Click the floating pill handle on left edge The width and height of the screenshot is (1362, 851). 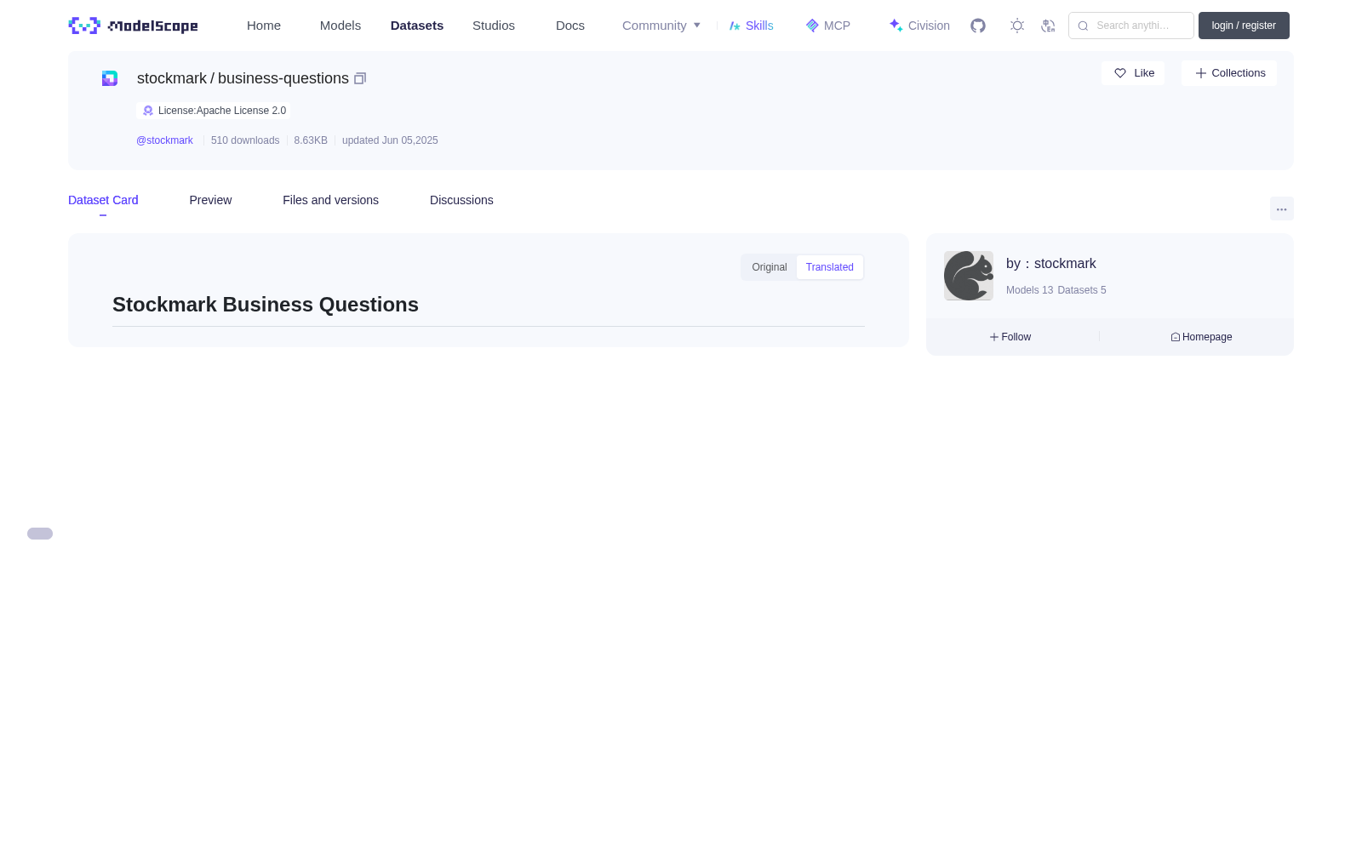[40, 534]
